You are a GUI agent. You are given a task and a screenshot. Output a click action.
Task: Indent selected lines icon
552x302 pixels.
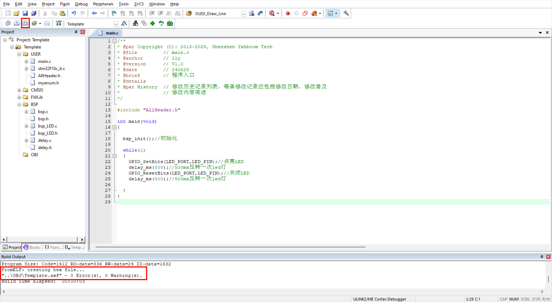click(152, 13)
